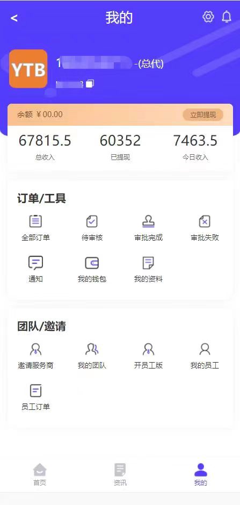Image resolution: width=240 pixels, height=505 pixels.
Task: Copy the invite code with copy icon
Action: [x=90, y=84]
